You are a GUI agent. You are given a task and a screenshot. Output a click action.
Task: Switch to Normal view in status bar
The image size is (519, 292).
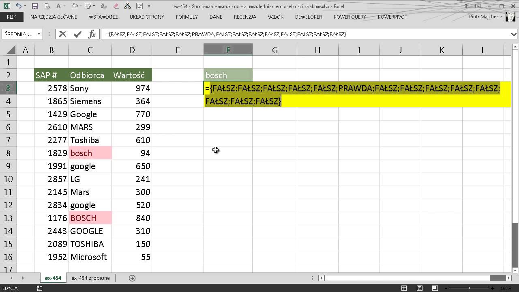click(404, 288)
